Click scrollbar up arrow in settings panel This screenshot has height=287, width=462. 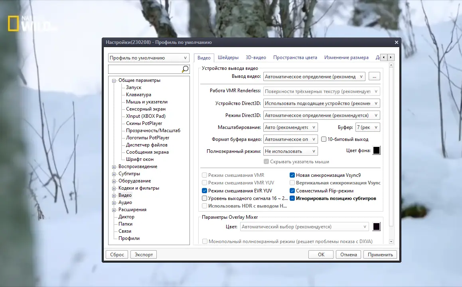point(391,65)
